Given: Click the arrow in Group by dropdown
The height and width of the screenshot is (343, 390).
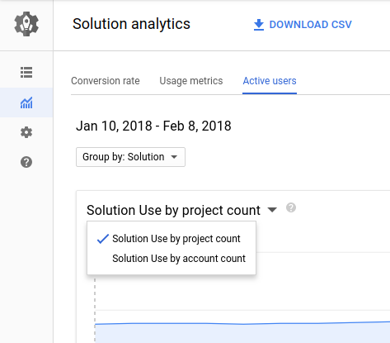Looking at the screenshot, I should tap(174, 157).
